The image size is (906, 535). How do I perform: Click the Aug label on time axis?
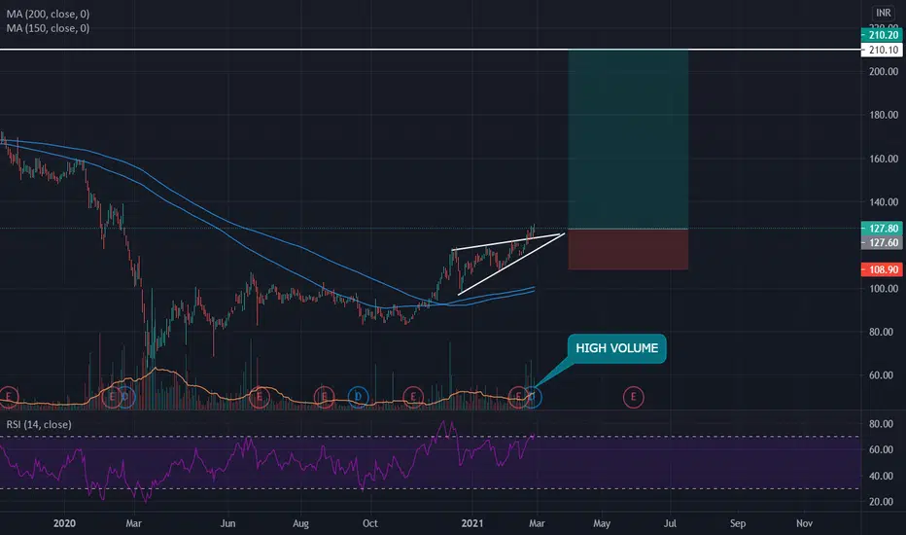(300, 523)
